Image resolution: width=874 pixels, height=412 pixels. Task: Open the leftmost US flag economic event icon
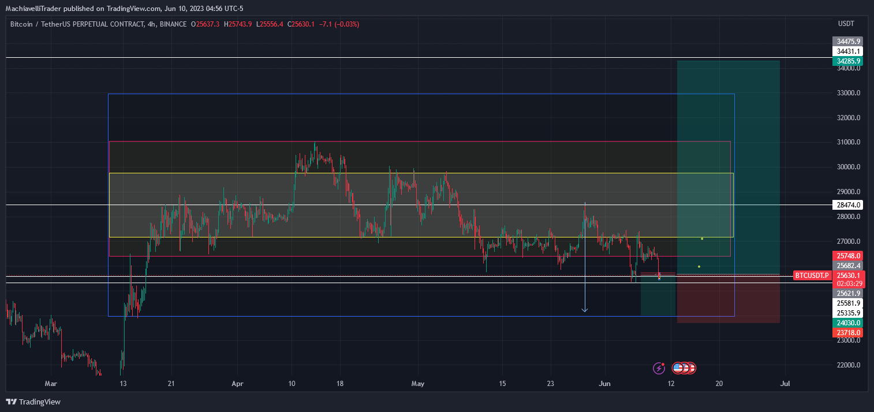pyautogui.click(x=678, y=368)
